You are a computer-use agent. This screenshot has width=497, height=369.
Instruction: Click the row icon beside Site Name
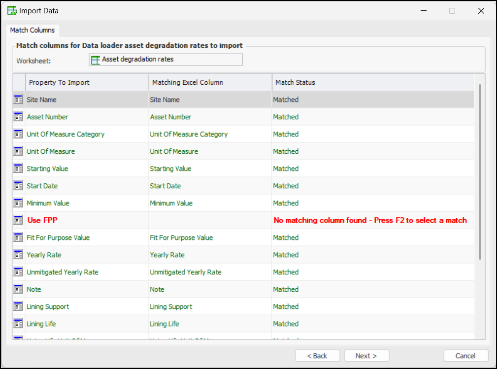(x=18, y=100)
